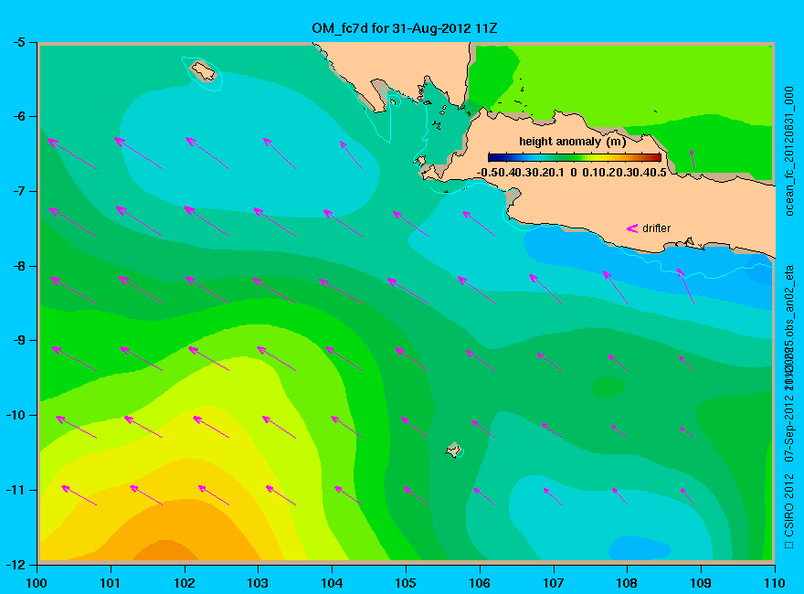
Task: Click the x-axis label 100
Action: click(37, 583)
